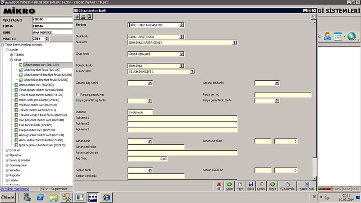This screenshot has height=203, width=361.
Task: Collapse the Kartlar tree node
Action: point(7,50)
